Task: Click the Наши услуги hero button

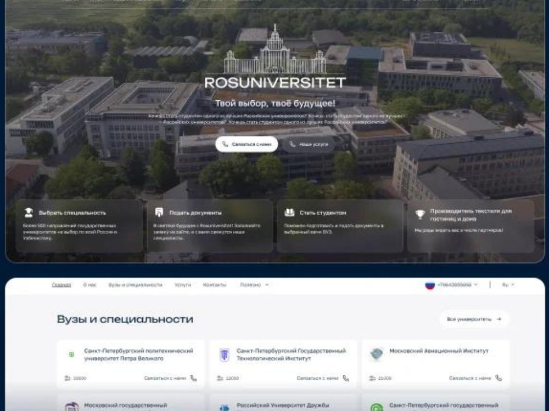Action: coord(309,144)
